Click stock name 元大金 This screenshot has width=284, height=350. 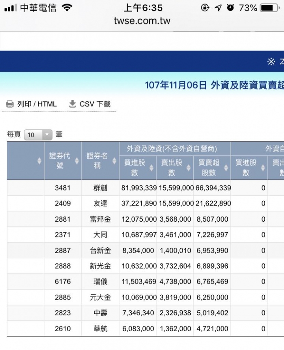point(101,298)
